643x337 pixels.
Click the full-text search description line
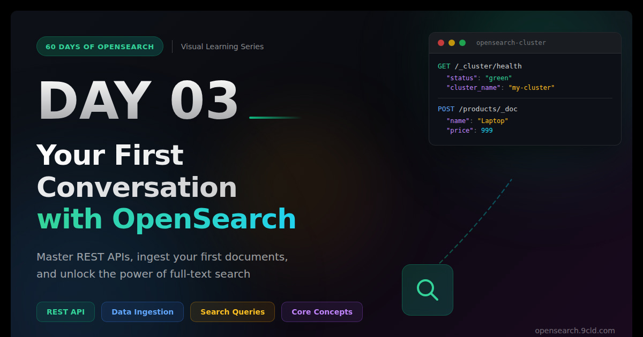[x=143, y=274]
